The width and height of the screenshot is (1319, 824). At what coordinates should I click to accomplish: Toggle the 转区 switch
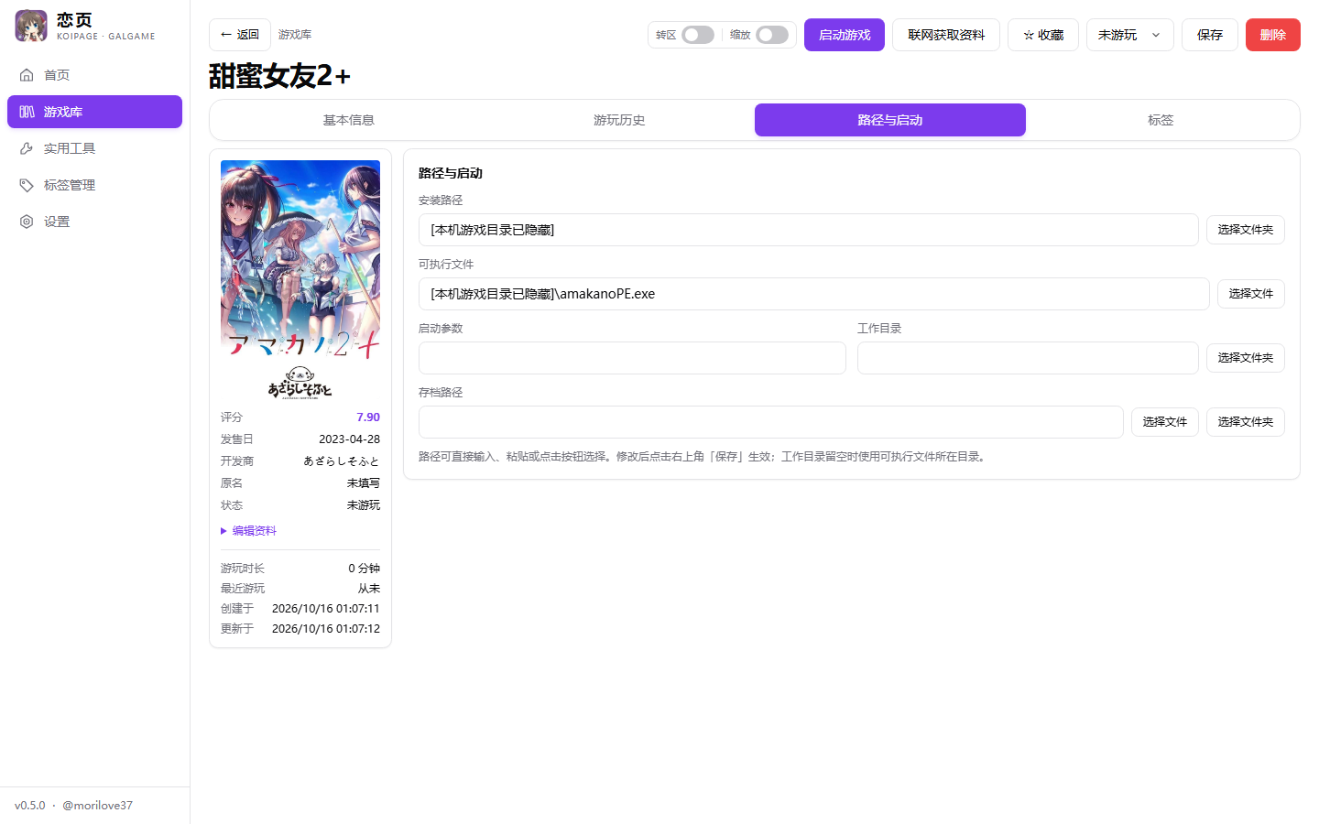pyautogui.click(x=698, y=35)
